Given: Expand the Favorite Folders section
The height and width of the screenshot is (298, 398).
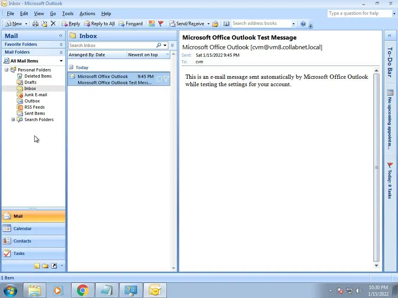Looking at the screenshot, I should (61, 44).
